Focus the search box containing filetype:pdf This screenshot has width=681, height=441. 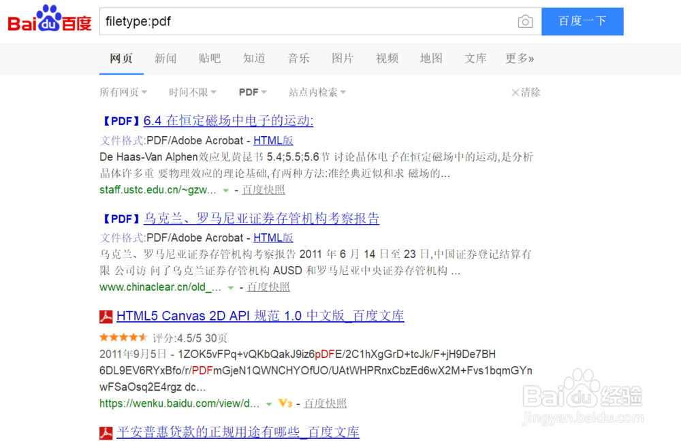point(321,21)
